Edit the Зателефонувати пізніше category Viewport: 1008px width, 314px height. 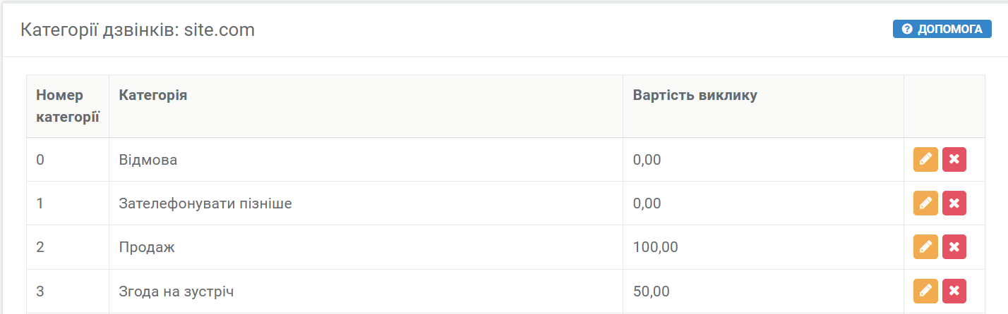click(925, 203)
